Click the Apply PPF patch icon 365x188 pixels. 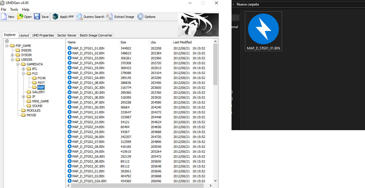(x=55, y=17)
